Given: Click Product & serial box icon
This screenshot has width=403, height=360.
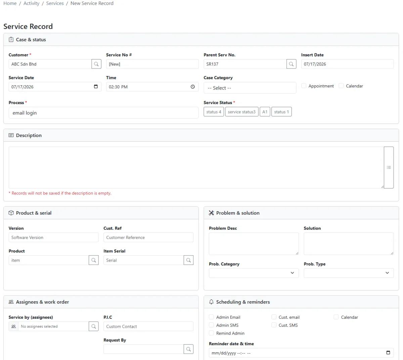Looking at the screenshot, I should [11, 213].
